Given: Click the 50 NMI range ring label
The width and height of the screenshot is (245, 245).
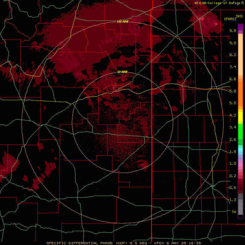Looking at the screenshot, I should pyautogui.click(x=122, y=72).
